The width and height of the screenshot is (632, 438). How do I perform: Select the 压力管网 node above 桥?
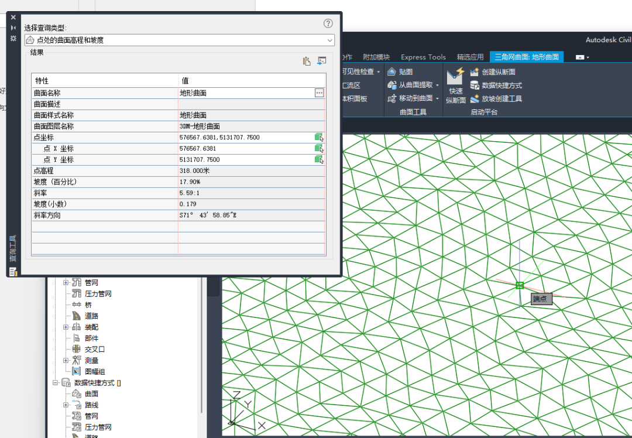(98, 293)
